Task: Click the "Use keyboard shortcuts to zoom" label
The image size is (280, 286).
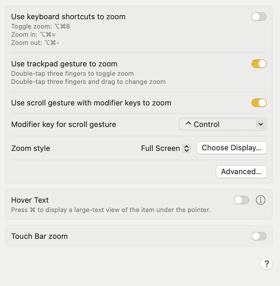Action: (68, 17)
